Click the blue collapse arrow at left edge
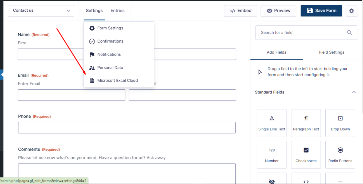Image resolution: width=363 pixels, height=184 pixels. click(2, 75)
